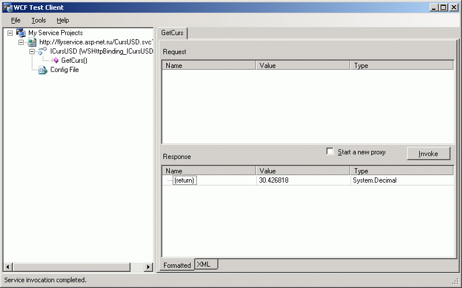Screen dimensions: 462x288
Task: Select the ICursUSD (WSHttpBinding_ICursUSD) tree item
Action: click(102, 51)
